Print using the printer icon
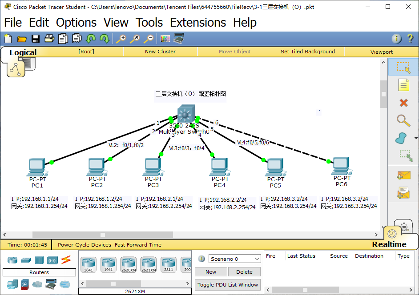The image size is (419, 295). (49, 39)
